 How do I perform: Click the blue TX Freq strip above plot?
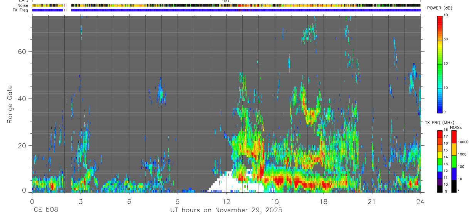click(x=226, y=10)
